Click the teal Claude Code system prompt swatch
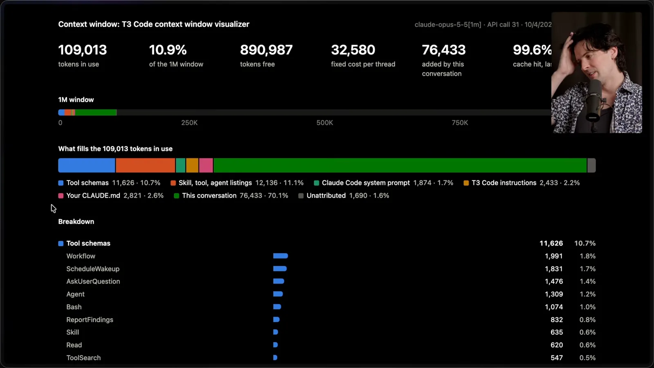Viewport: 654px width, 368px height. 316,183
